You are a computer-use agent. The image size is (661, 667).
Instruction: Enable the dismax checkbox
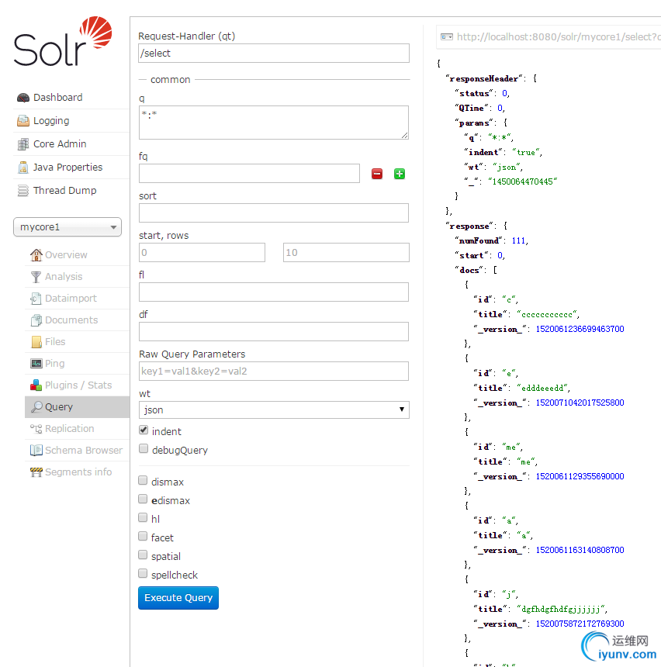pos(143,481)
